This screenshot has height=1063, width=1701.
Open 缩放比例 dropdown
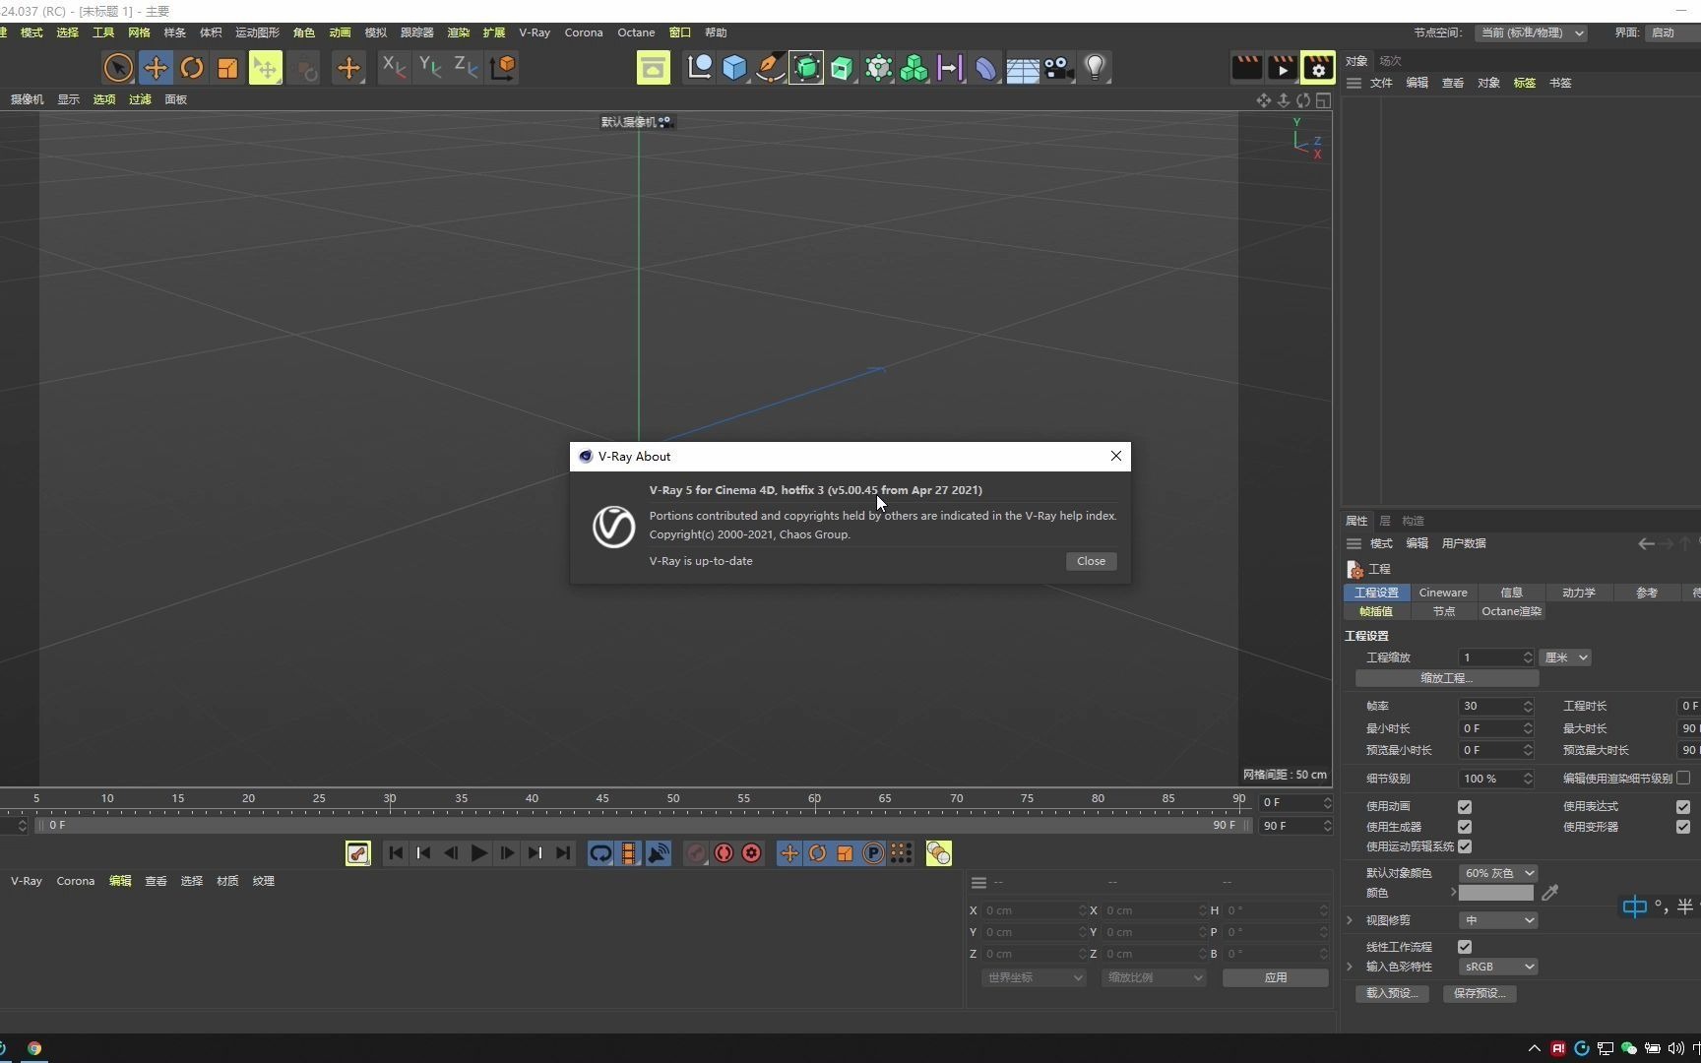click(1154, 977)
